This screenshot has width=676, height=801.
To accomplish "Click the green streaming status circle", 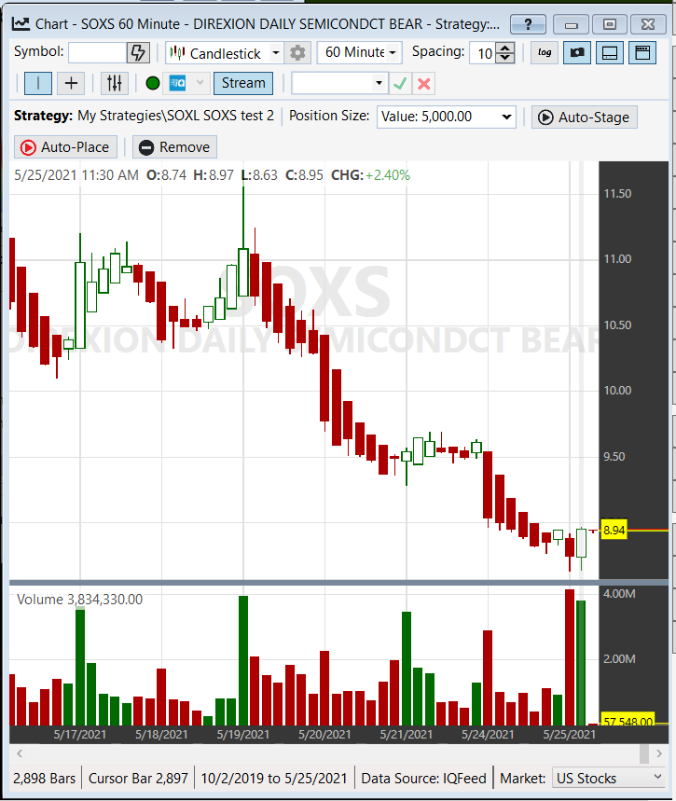I will [153, 83].
